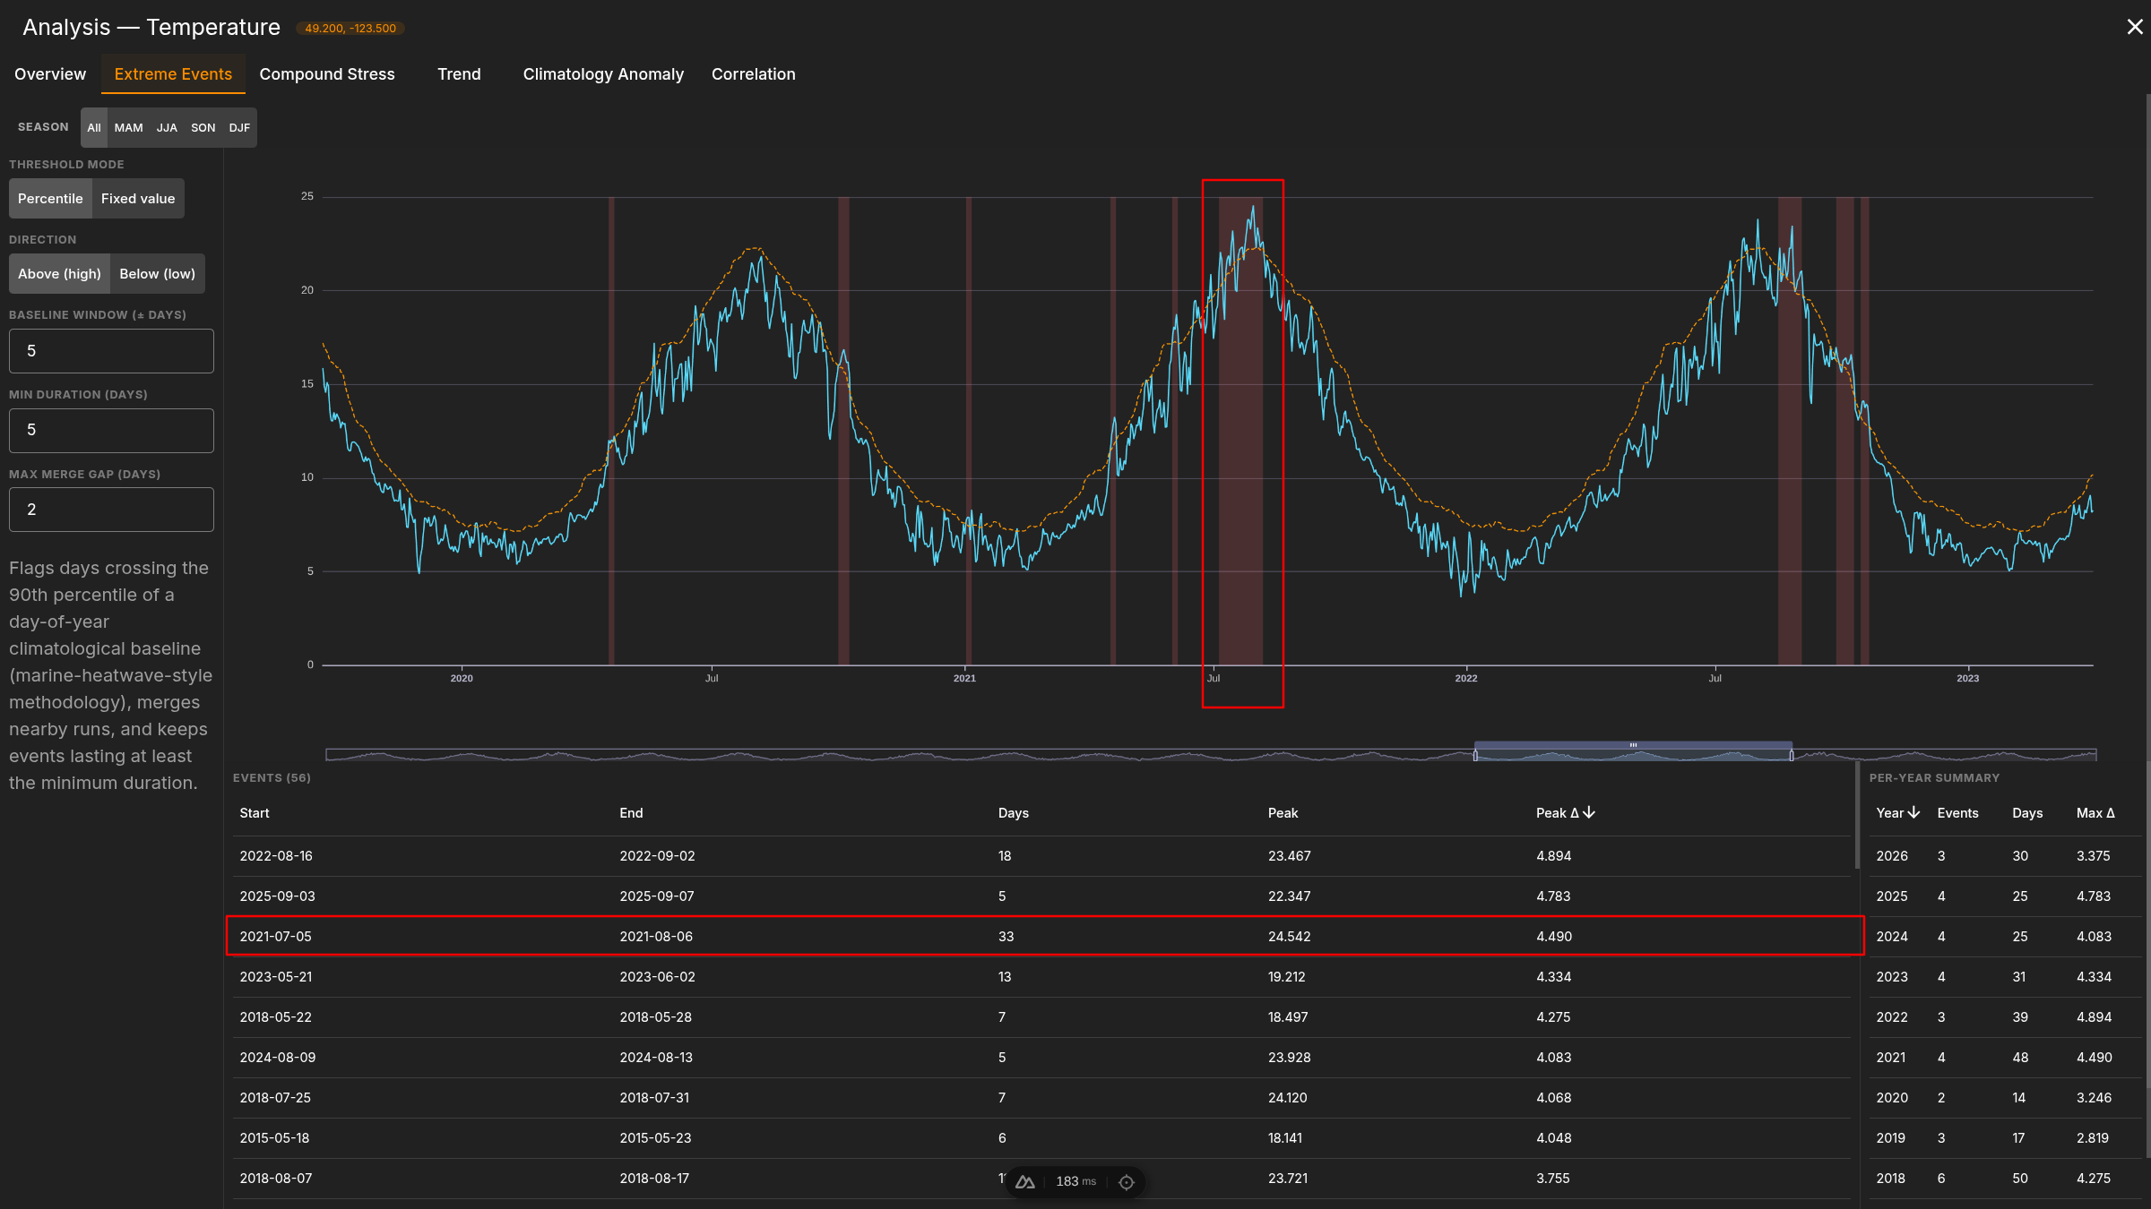2151x1209 pixels.
Task: Switch to the Compound Stress tab
Action: point(327,74)
